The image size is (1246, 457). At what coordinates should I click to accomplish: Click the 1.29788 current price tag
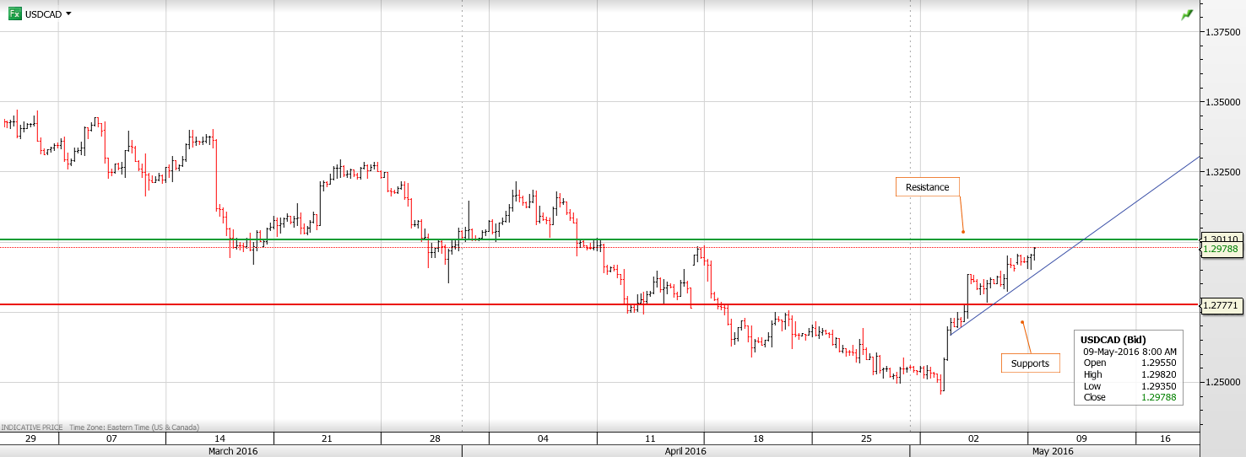pos(1222,250)
